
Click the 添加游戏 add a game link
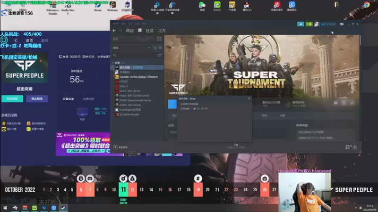123,147
